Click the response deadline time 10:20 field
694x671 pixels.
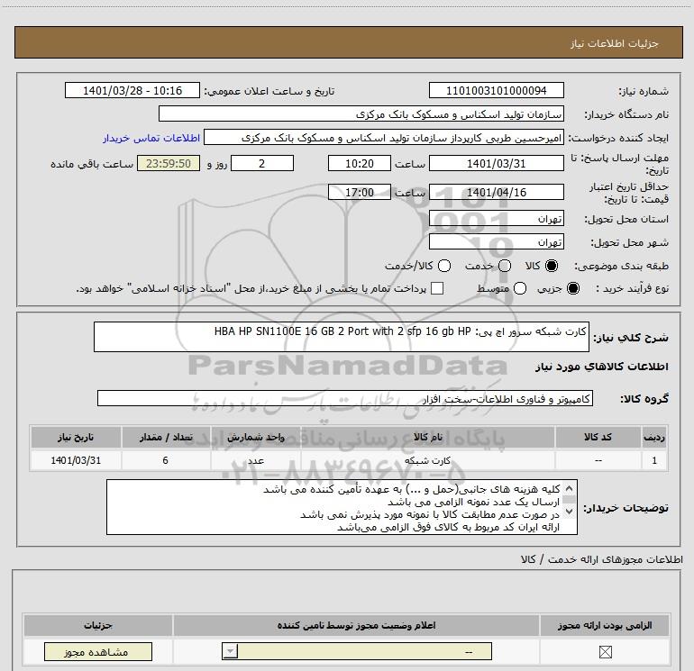(360, 164)
